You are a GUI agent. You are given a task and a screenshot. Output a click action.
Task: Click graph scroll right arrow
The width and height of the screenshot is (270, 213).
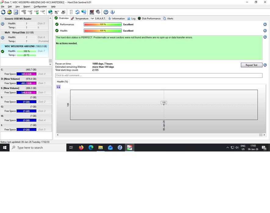tap(264, 135)
